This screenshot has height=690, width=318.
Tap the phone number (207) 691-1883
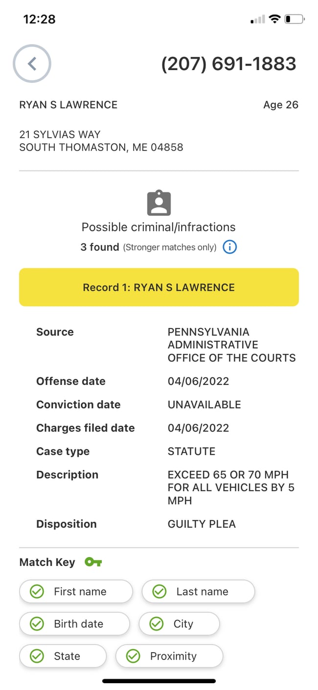coord(228,64)
